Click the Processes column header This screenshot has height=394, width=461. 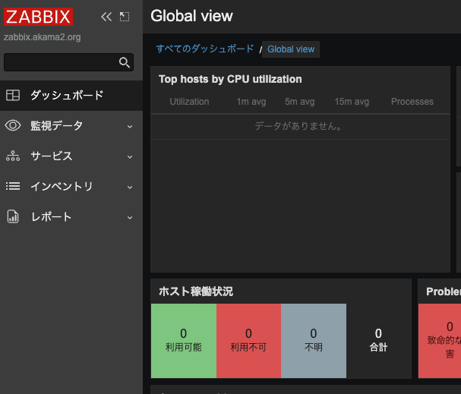click(x=412, y=102)
